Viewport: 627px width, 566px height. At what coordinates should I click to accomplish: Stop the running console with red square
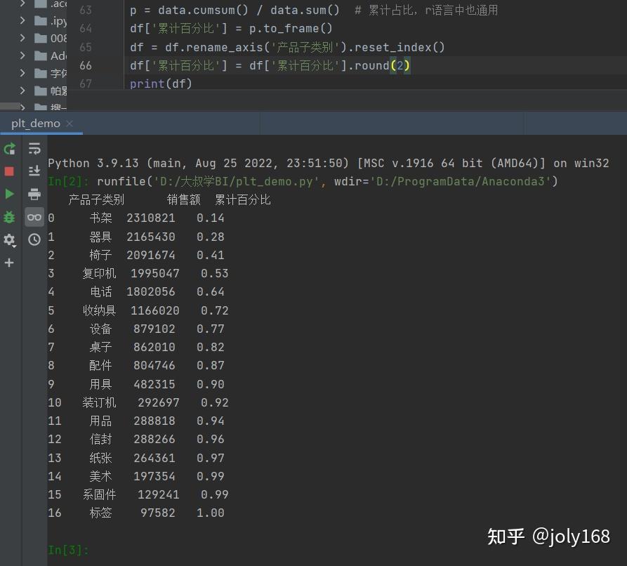pyautogui.click(x=9, y=171)
